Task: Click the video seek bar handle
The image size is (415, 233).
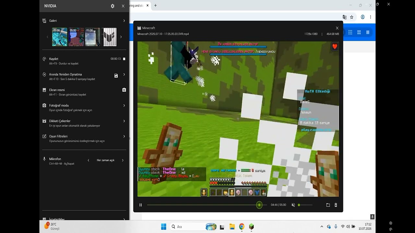Action: (259, 205)
